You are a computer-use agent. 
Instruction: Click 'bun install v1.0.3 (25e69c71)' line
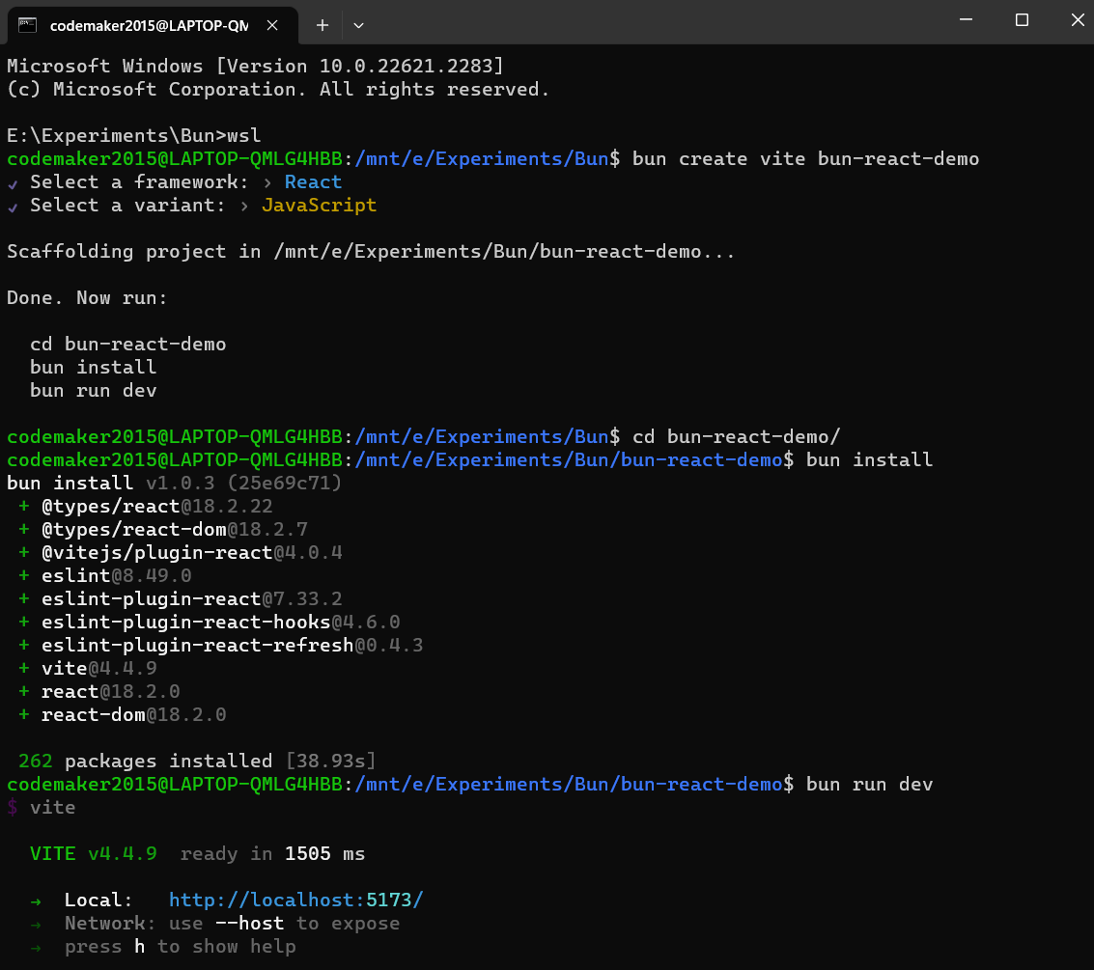175,483
